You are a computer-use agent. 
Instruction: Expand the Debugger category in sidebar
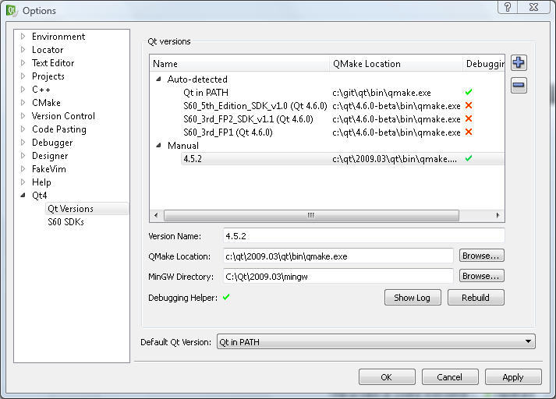click(x=23, y=143)
